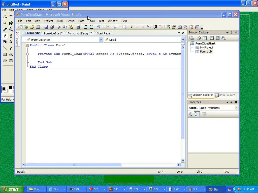Switch to the Data Sources tab
258x193 pixels.
(225, 95)
